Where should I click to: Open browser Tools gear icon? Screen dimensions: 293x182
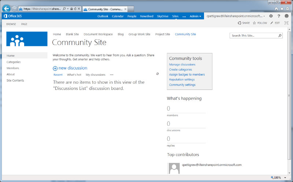tap(288, 9)
